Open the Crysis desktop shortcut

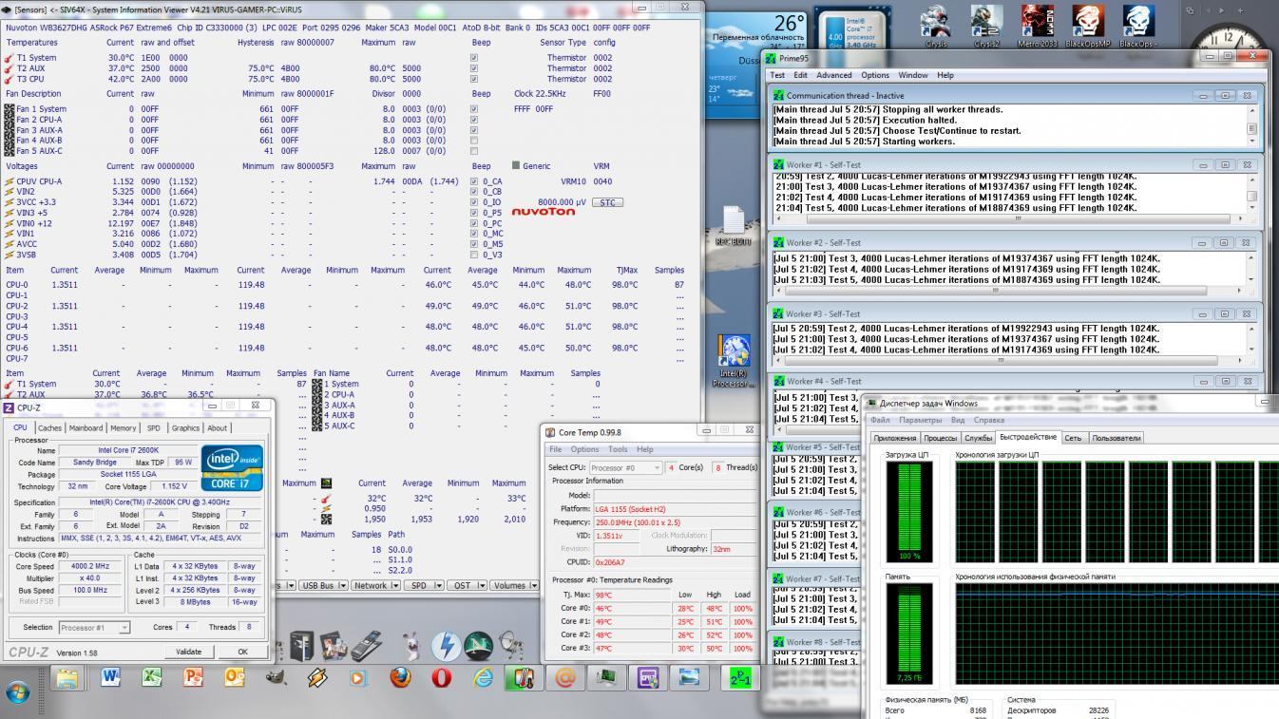pyautogui.click(x=936, y=26)
